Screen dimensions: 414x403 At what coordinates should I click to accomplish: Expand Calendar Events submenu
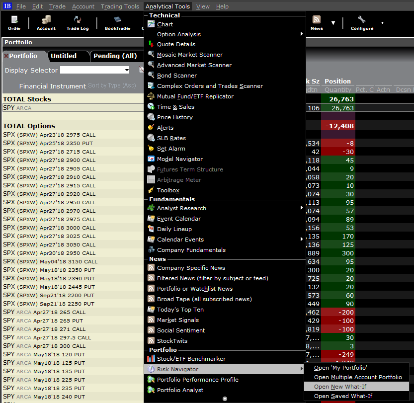click(225, 240)
